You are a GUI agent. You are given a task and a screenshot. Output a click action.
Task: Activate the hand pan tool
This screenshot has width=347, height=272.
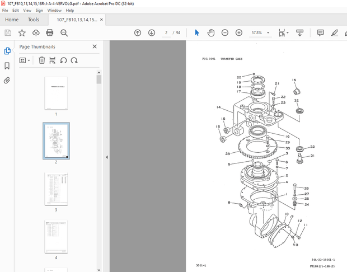(x=211, y=33)
